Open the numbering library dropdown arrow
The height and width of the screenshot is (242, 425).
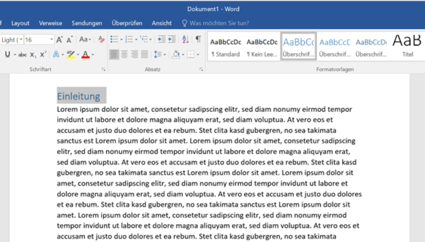point(136,40)
